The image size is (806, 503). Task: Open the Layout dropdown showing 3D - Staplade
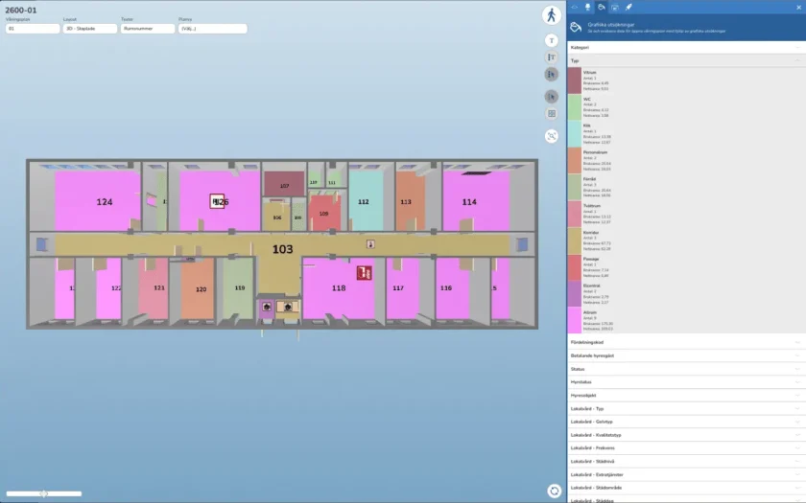(90, 29)
